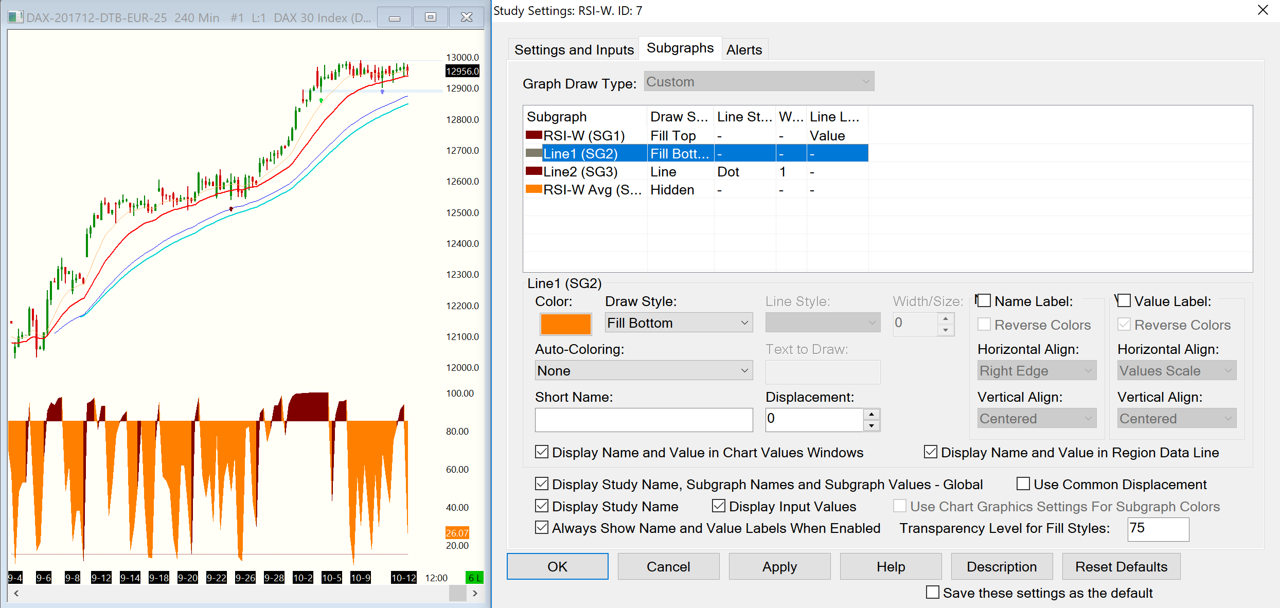The height and width of the screenshot is (608, 1280).
Task: Decrease Displacement value with down arrow
Action: coord(871,425)
